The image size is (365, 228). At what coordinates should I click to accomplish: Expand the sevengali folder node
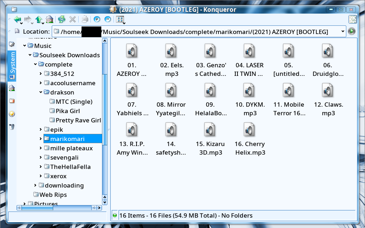(x=41, y=157)
